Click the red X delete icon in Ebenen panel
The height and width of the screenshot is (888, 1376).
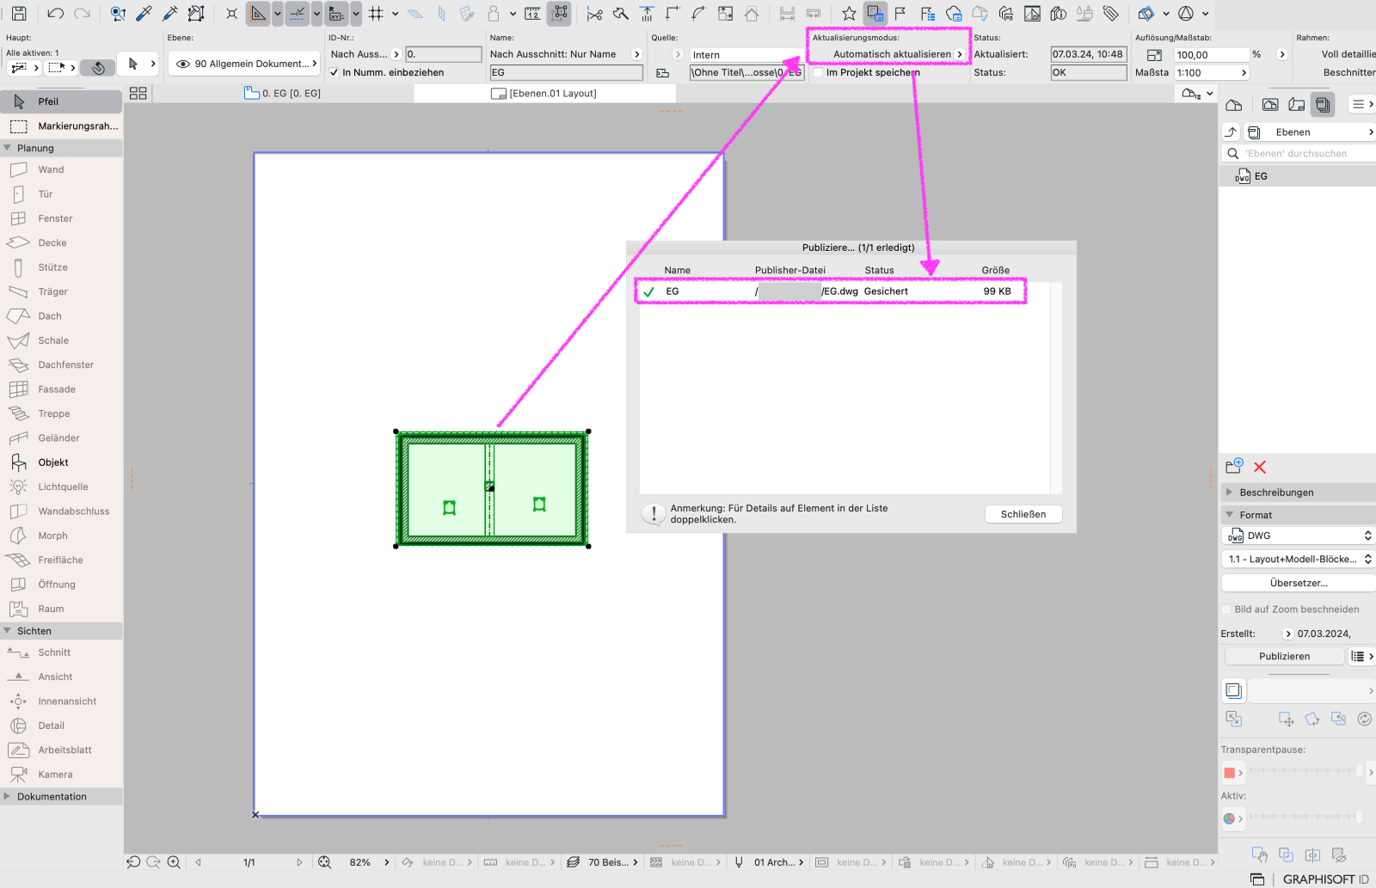click(1260, 467)
